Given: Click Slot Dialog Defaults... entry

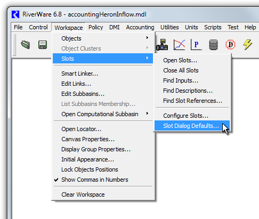Looking at the screenshot, I should (192, 126).
